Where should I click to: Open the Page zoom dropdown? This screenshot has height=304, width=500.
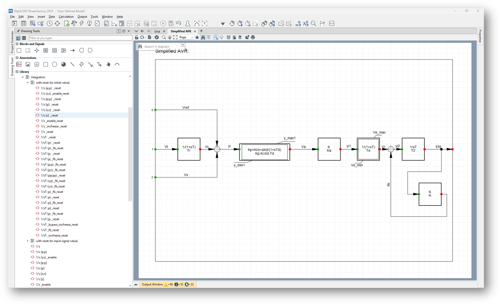coord(186,37)
